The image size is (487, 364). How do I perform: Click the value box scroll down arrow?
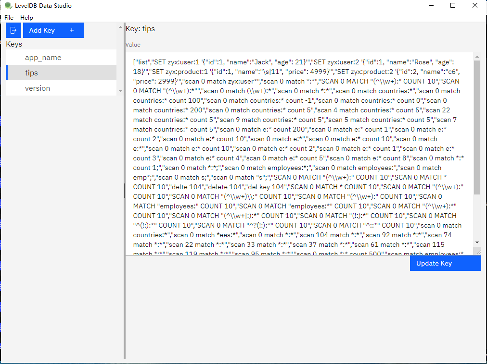(477, 243)
